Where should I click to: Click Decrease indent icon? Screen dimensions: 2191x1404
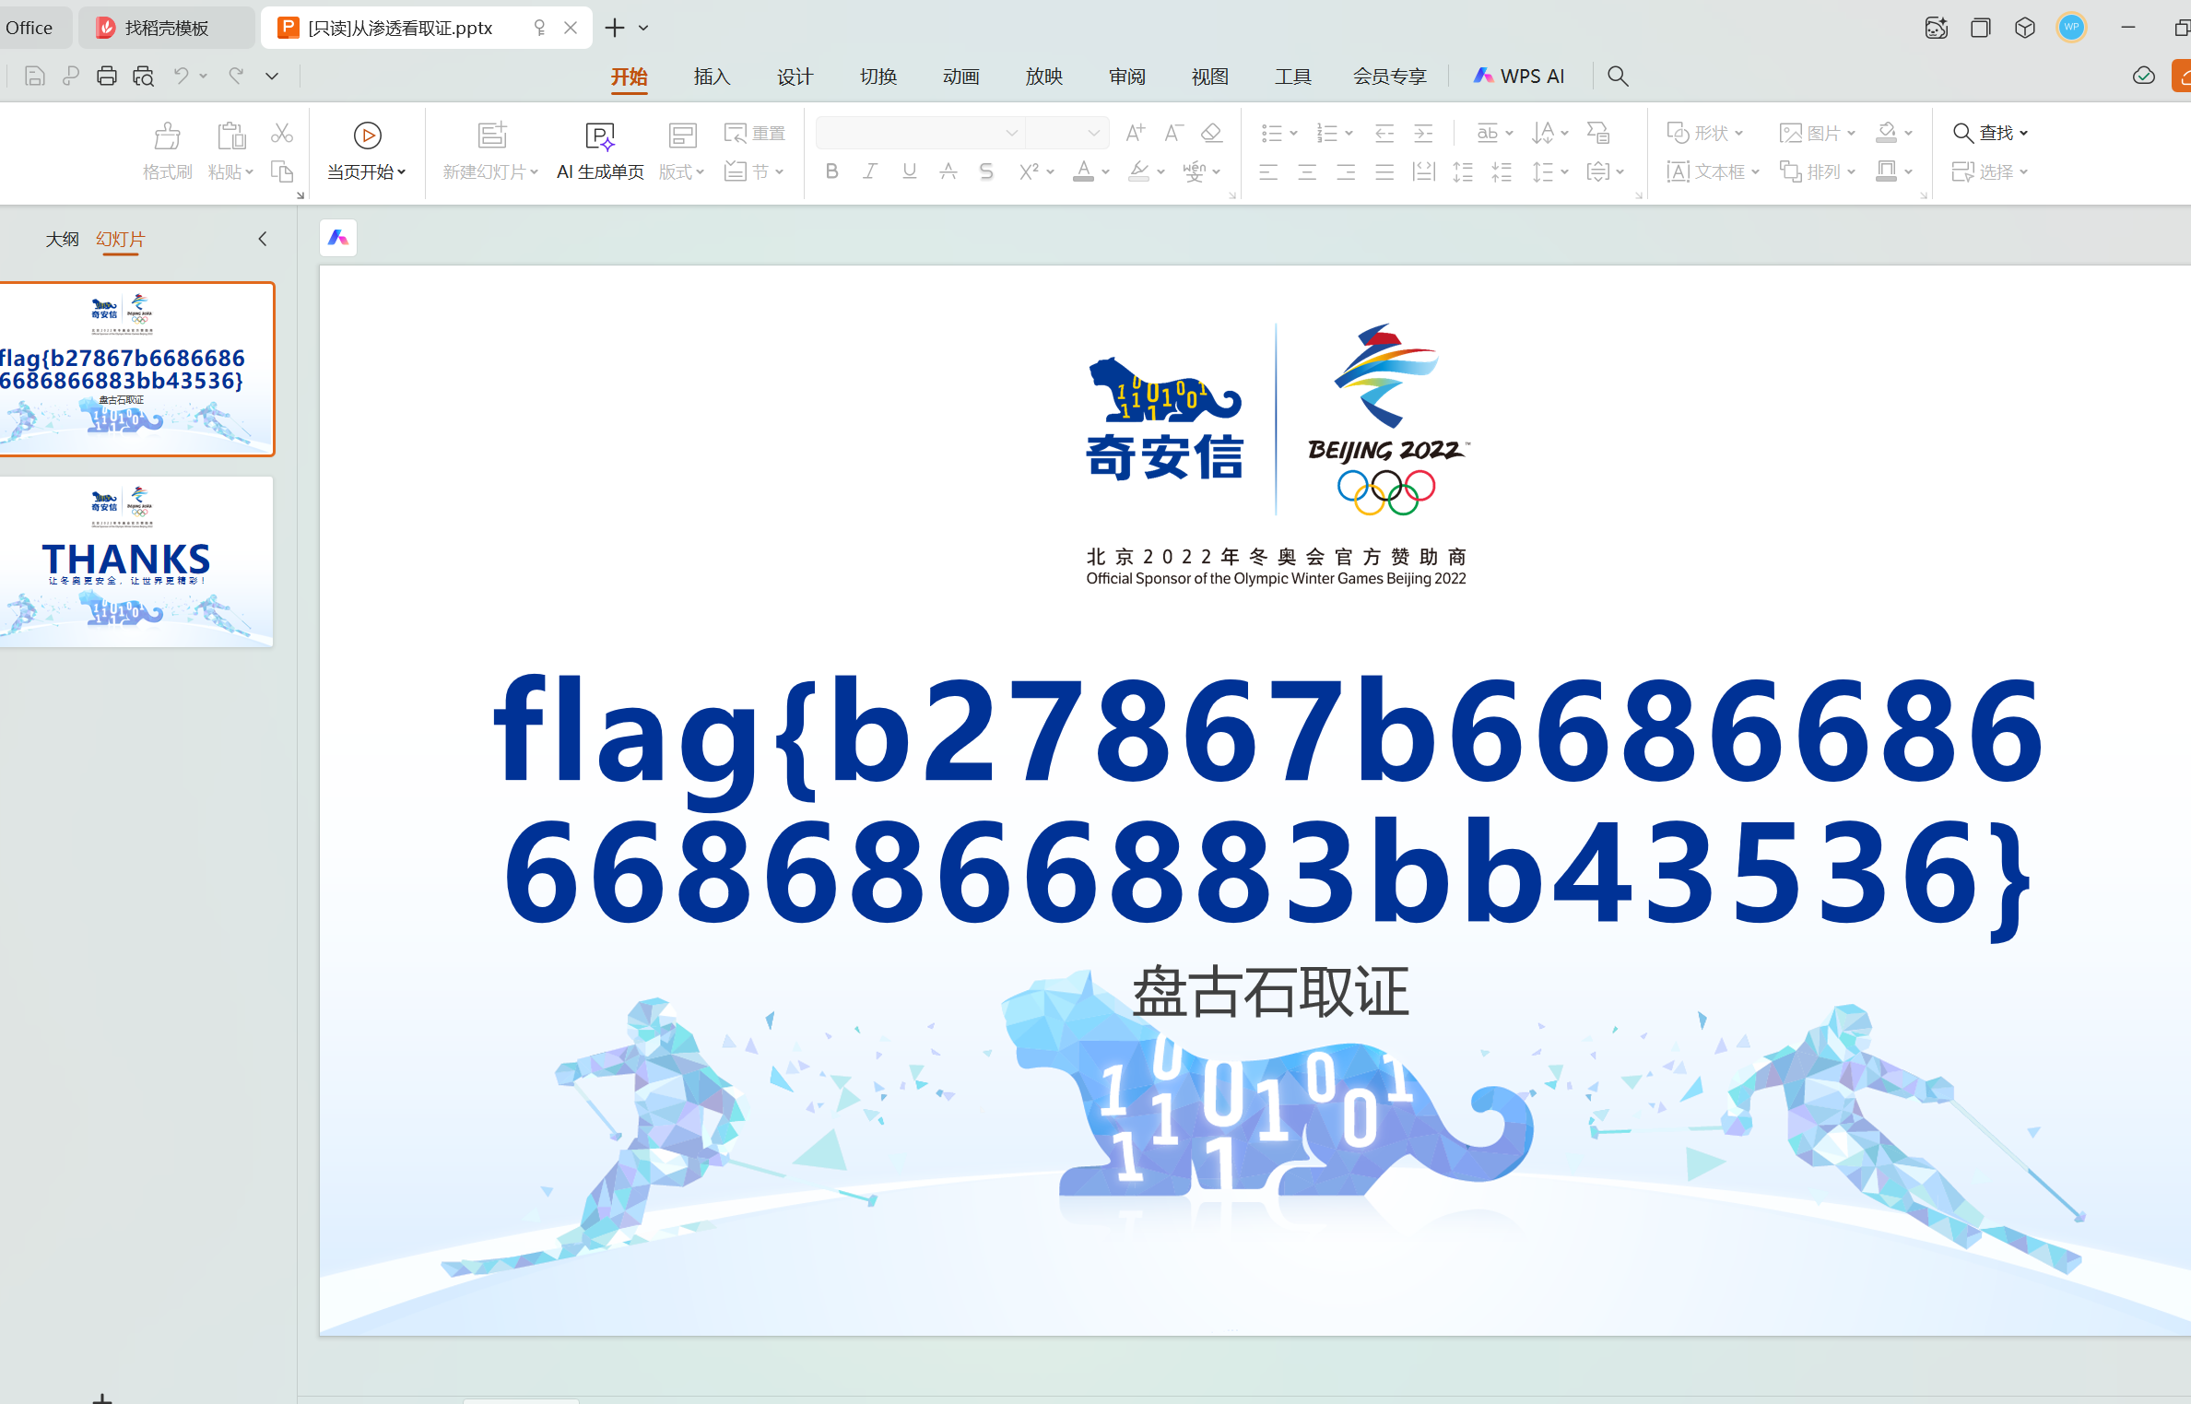coord(1384,134)
